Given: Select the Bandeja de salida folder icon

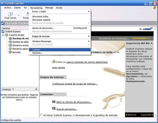Looking at the screenshot, I should pyautogui.click(x=10, y=42).
